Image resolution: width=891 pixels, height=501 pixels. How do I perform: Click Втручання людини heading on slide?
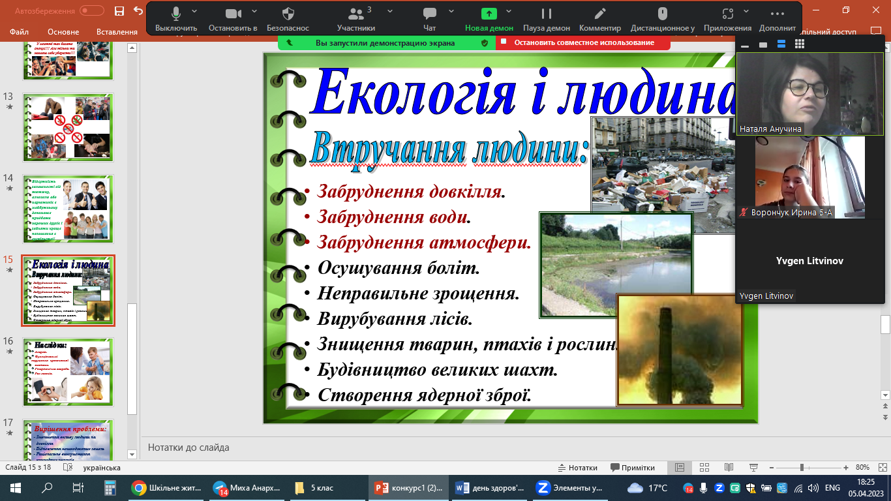click(x=450, y=151)
